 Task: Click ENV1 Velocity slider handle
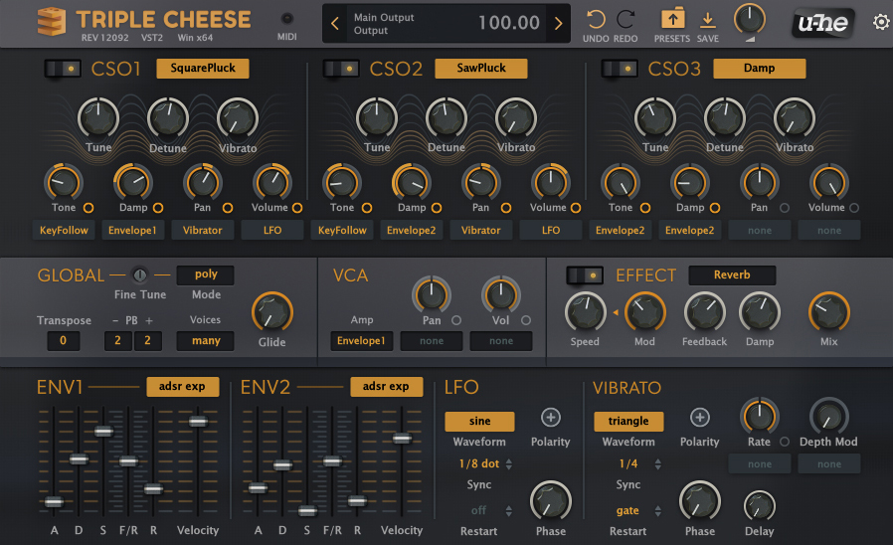click(198, 422)
